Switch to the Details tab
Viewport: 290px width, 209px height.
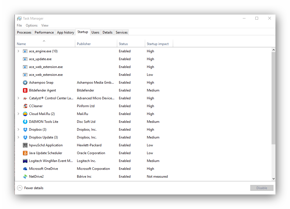click(x=107, y=32)
